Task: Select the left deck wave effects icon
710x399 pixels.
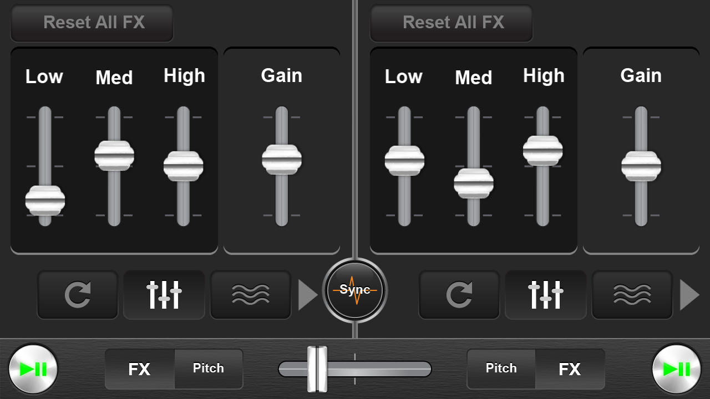Action: coord(251,295)
